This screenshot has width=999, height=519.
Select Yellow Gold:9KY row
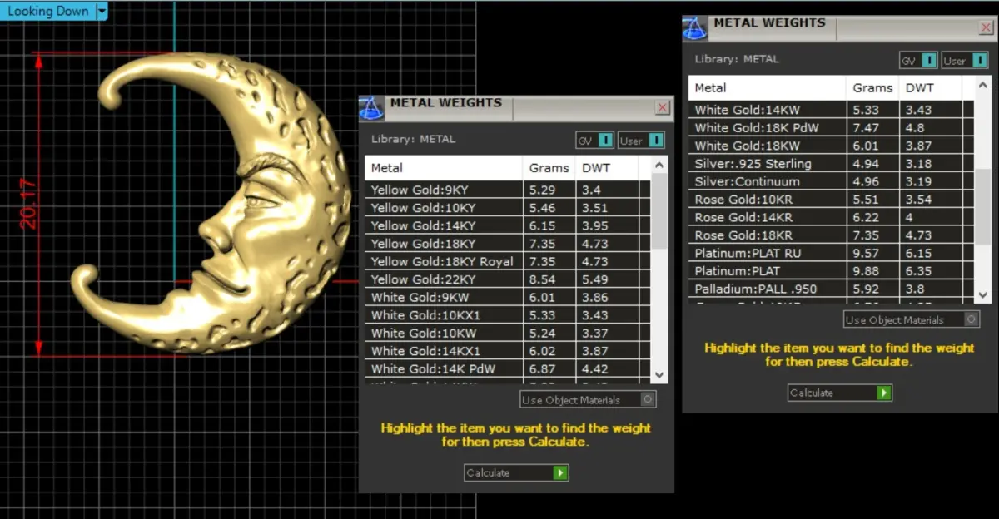click(x=508, y=190)
